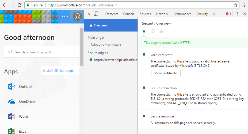Image resolution: width=248 pixels, height=134 pixels.
Task: Click the View certificate button
Action: 166,73
